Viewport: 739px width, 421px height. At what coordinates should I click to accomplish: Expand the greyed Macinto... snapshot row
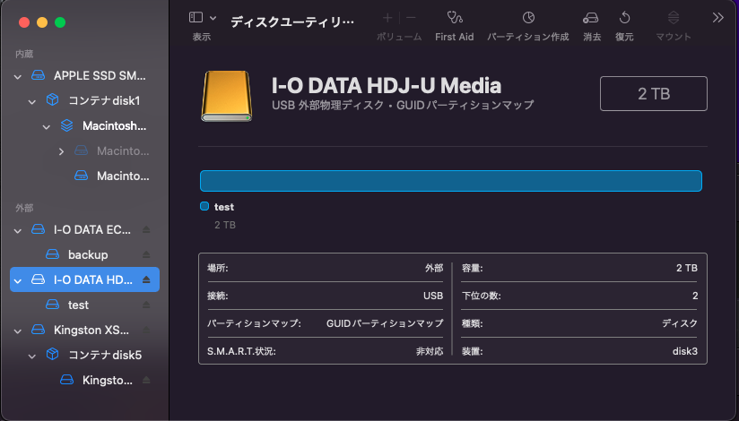coord(61,151)
